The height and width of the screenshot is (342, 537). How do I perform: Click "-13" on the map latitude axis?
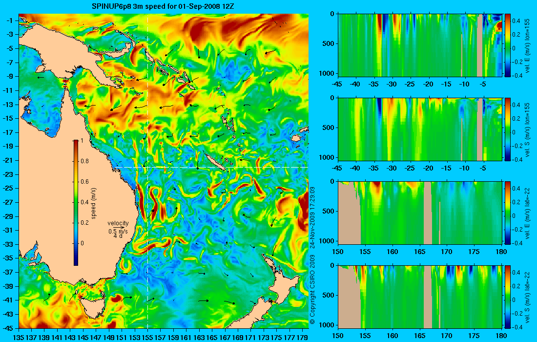point(8,105)
